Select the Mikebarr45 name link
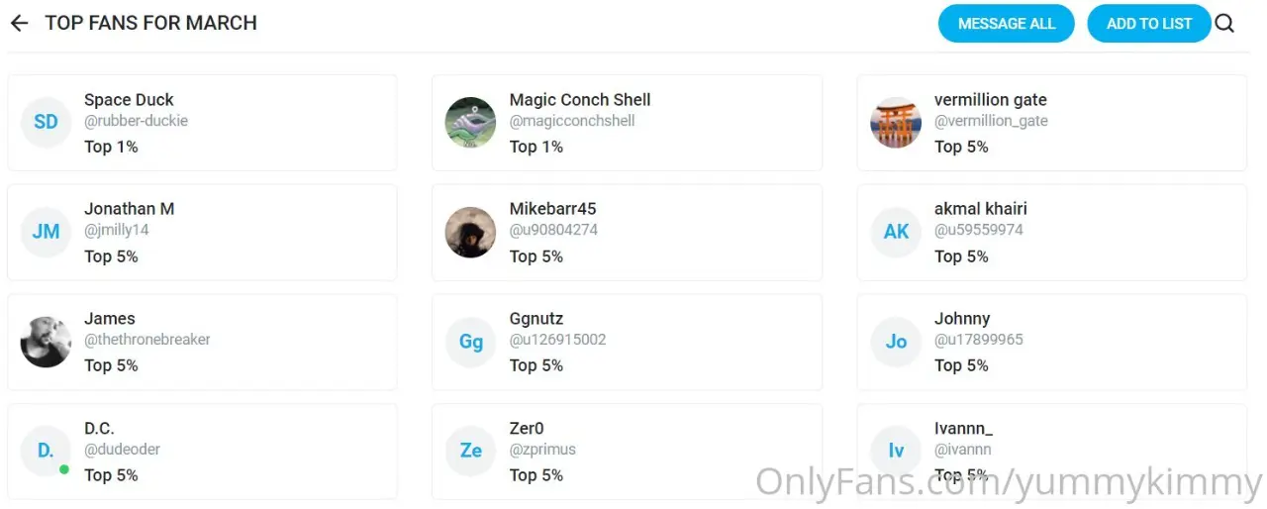This screenshot has height=509, width=1267. (x=552, y=209)
